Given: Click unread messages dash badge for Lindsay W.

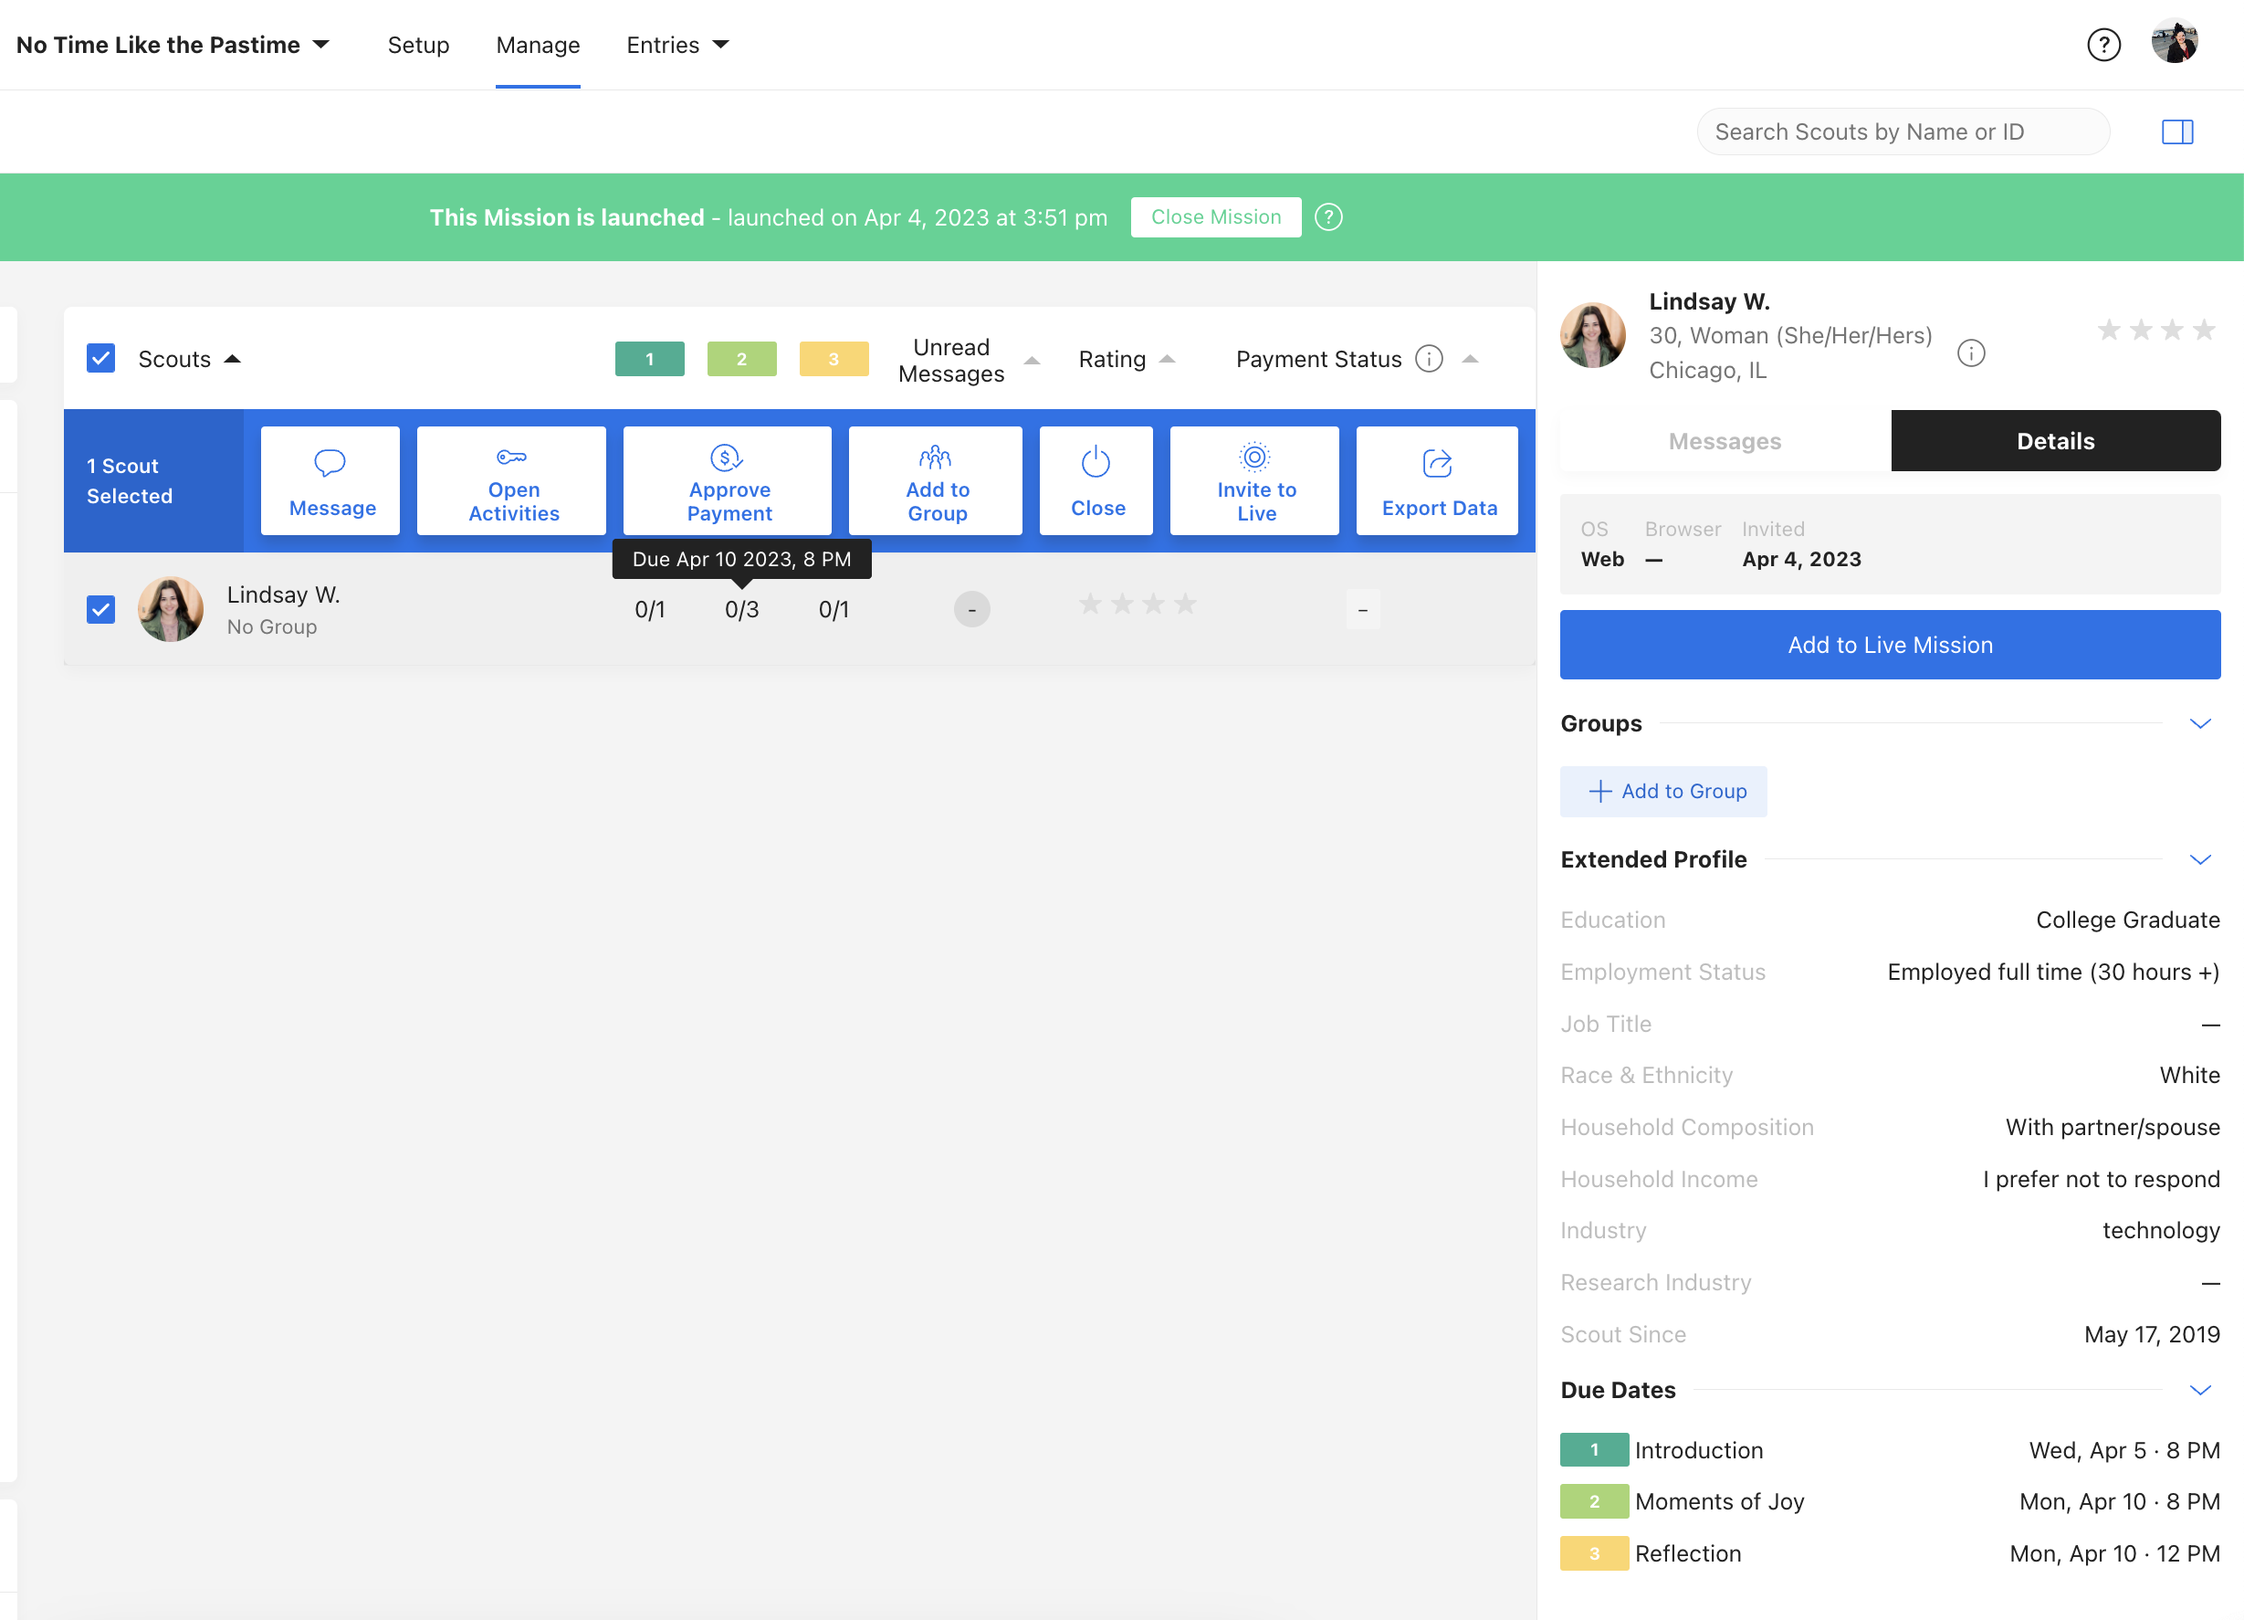Looking at the screenshot, I should (x=971, y=610).
